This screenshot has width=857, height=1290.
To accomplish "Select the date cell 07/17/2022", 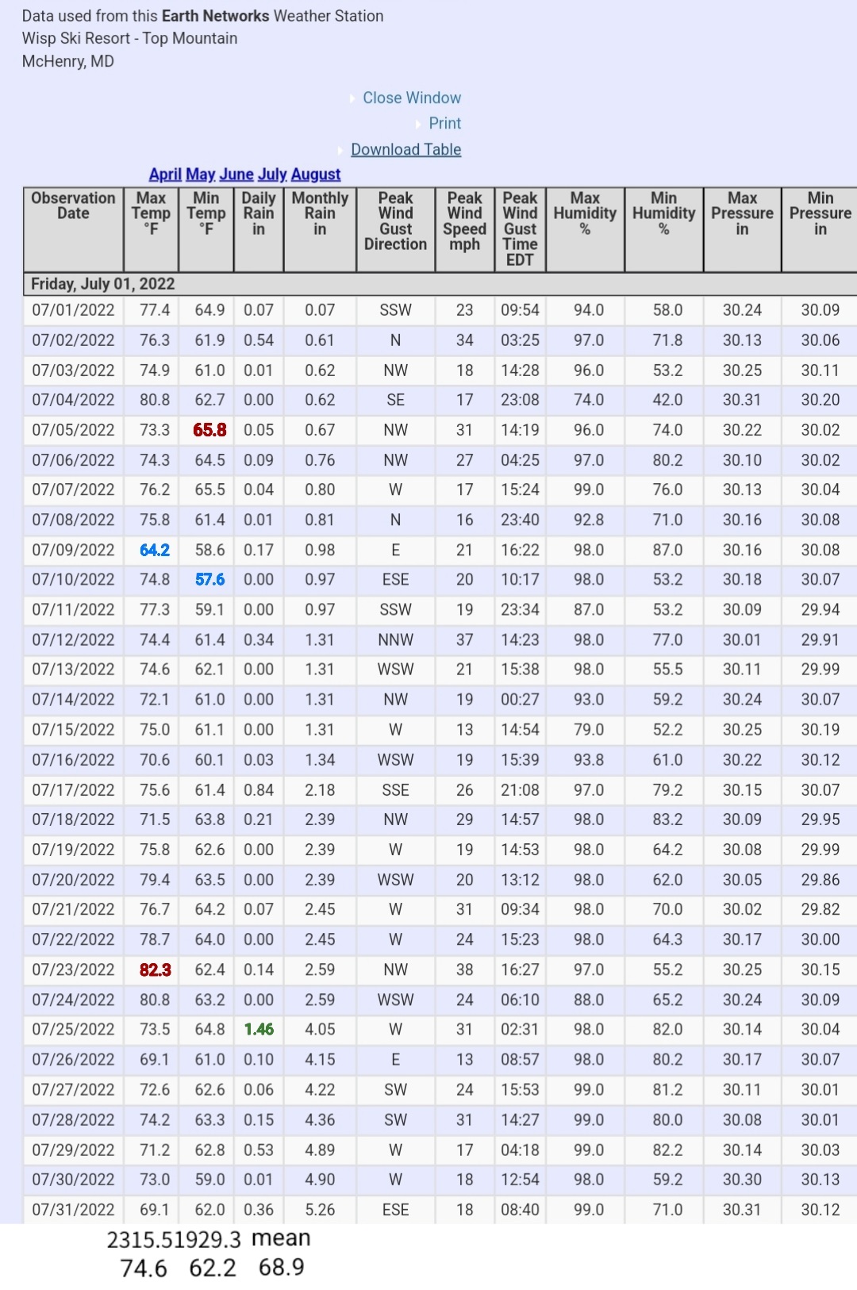I will tap(73, 790).
